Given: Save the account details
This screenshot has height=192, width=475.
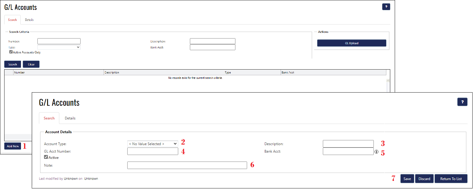Looking at the screenshot, I should pos(407,179).
